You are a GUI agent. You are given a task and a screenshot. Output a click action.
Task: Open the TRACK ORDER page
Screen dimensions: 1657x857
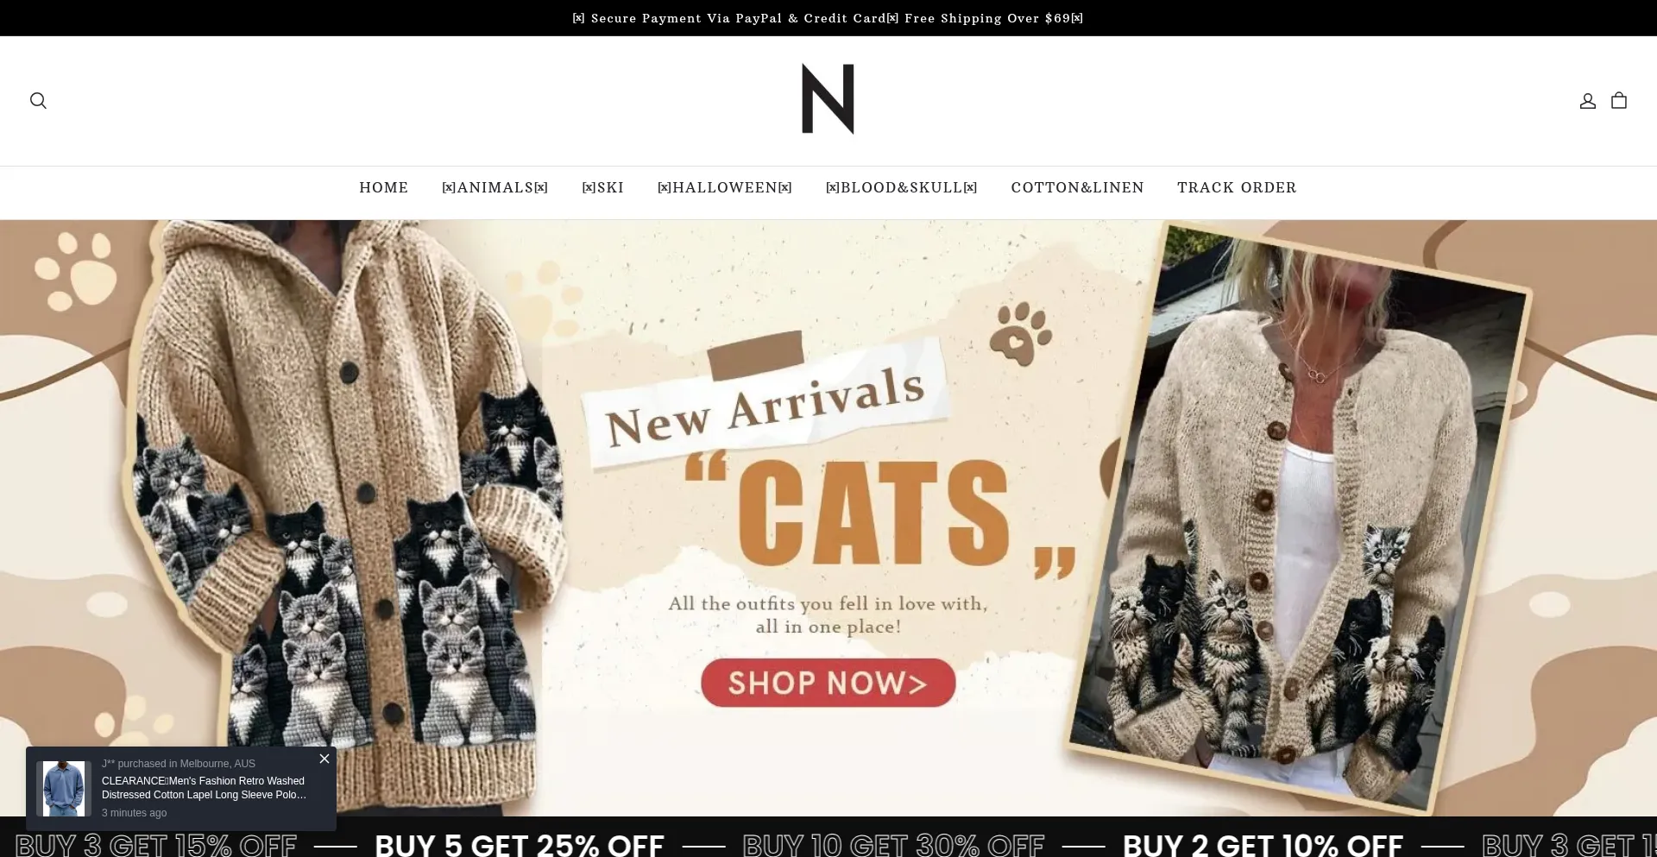click(x=1237, y=187)
